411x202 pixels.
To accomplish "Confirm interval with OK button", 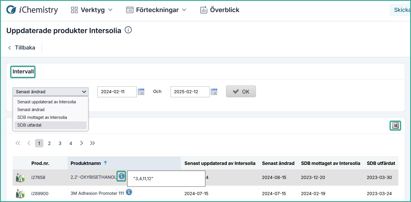I will (x=241, y=92).
